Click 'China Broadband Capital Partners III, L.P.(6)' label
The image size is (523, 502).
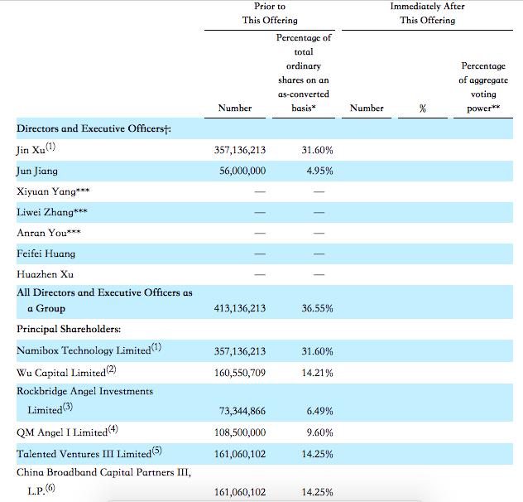point(103,481)
